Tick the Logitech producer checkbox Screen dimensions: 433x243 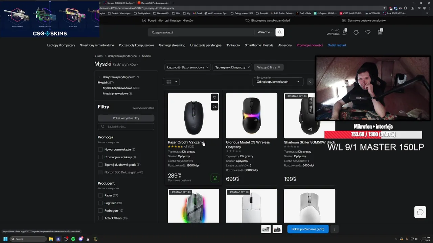(x=100, y=203)
